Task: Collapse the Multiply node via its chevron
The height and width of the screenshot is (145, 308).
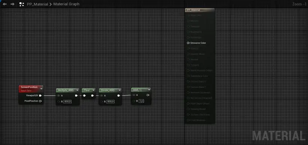Action: coord(77,90)
